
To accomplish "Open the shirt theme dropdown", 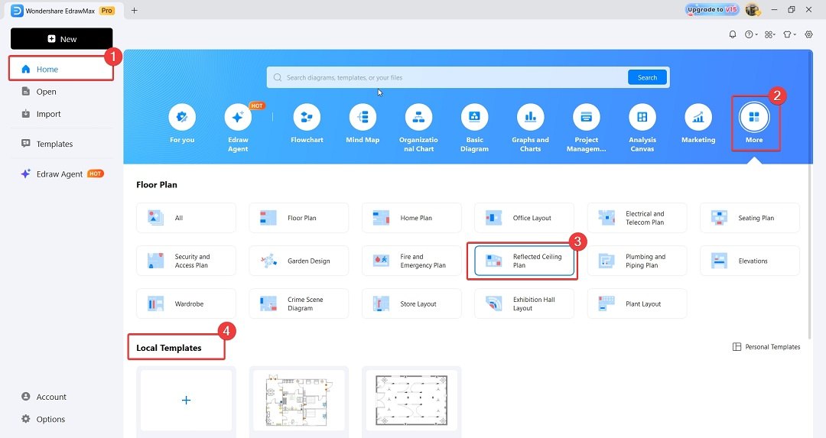I will pos(789,34).
